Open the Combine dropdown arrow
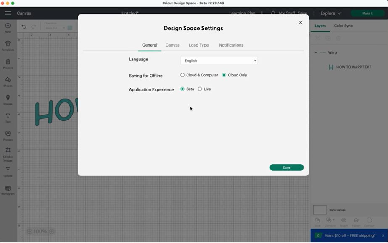Viewport: 388px width, 243px height. point(333,220)
